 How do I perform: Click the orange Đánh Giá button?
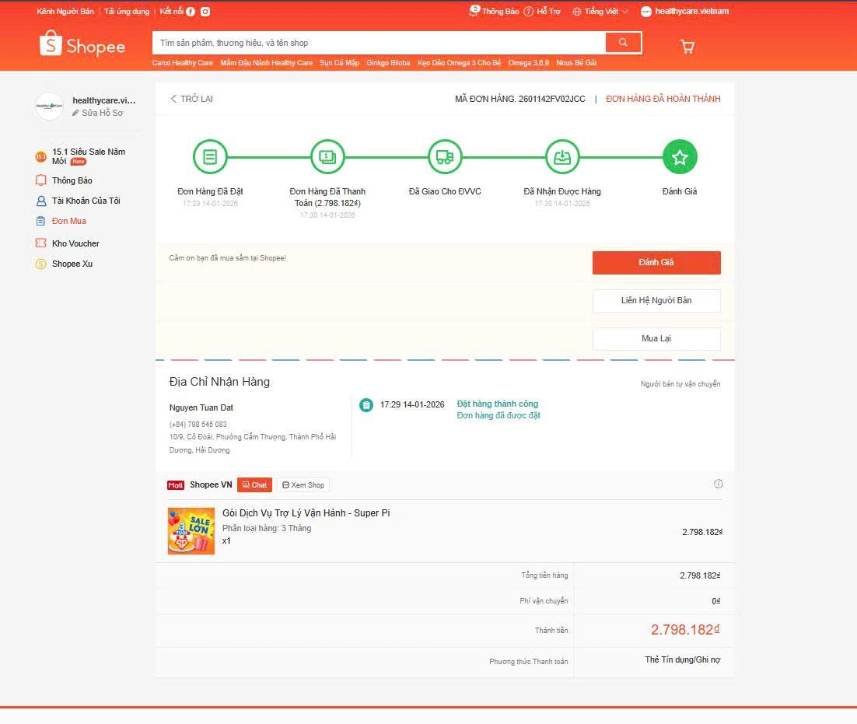coord(656,263)
